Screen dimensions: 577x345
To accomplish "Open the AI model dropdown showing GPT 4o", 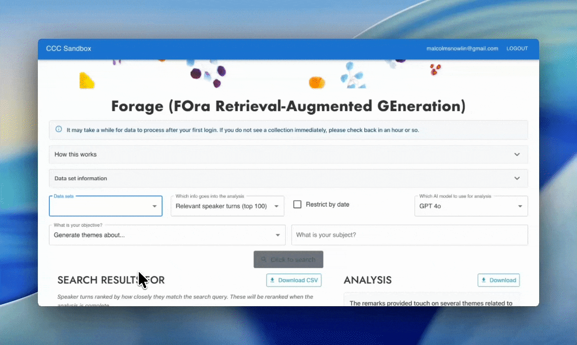I will pos(471,206).
